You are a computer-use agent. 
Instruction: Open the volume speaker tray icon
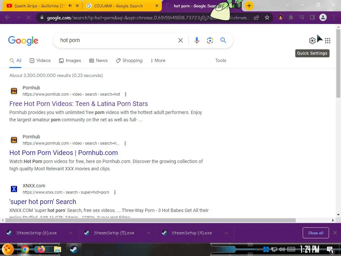282,249
